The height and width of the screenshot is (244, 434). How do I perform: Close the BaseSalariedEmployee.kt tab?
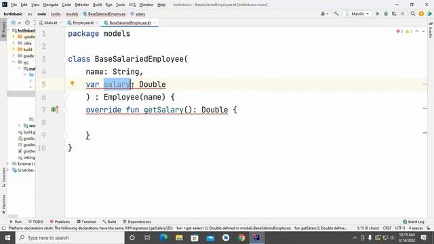click(155, 22)
